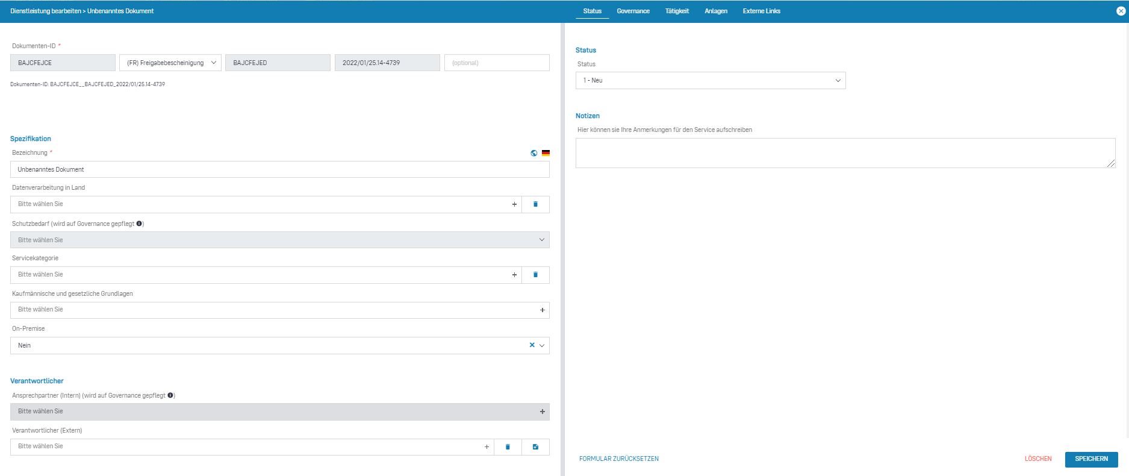Screen dimensions: 1129x476
Task: Clear the On-Premise value with the X
Action: click(x=532, y=345)
